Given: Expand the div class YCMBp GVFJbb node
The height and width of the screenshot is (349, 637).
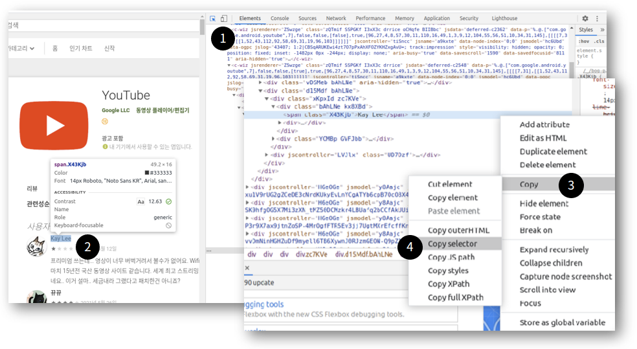Looking at the screenshot, I should coord(273,139).
